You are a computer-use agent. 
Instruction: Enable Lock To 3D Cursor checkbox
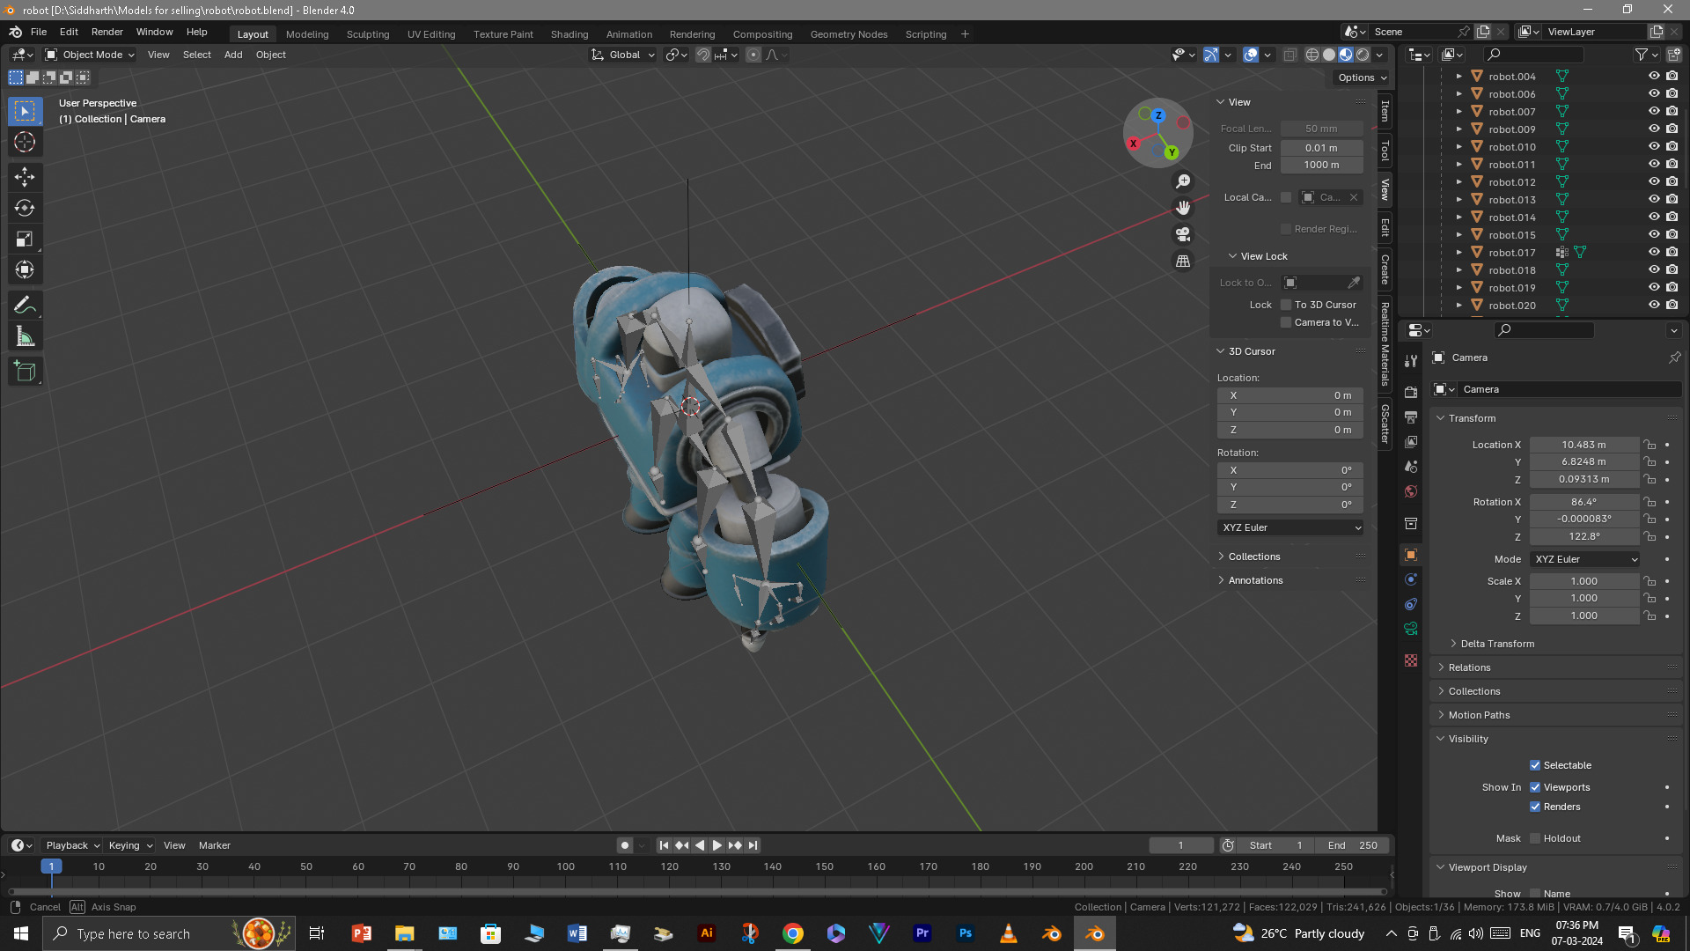1286,305
